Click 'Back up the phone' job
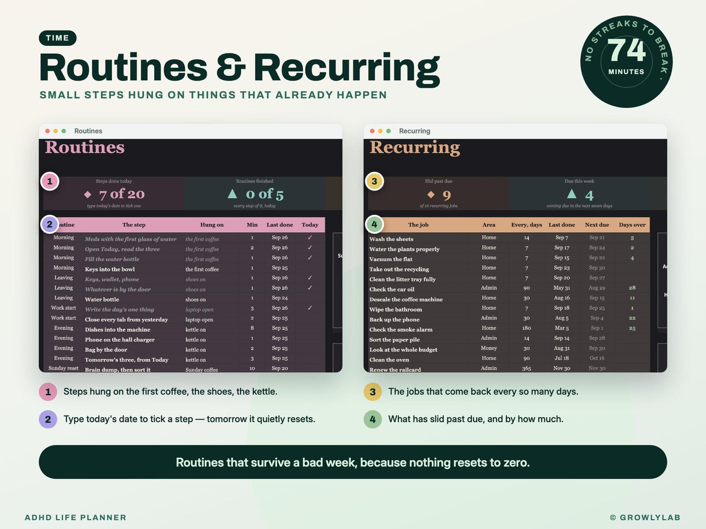706x529 pixels. [x=394, y=320]
